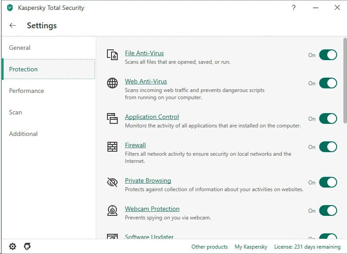Click the support agent icon beside the gear
The height and width of the screenshot is (254, 347).
click(27, 246)
